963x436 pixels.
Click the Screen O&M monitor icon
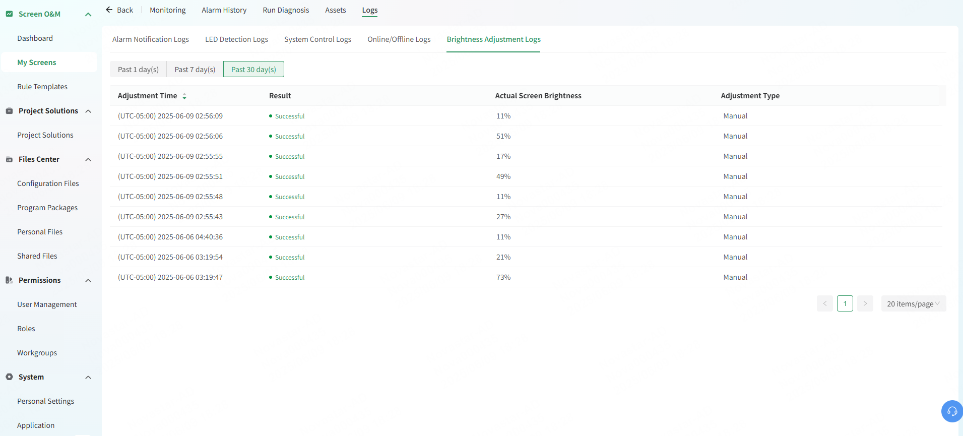point(9,14)
